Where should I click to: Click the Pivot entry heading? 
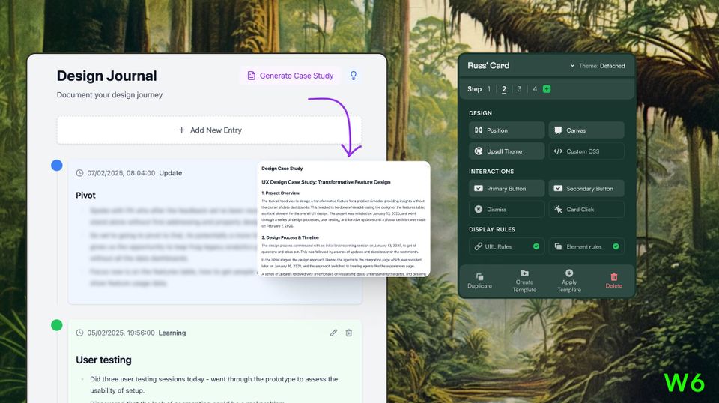85,196
